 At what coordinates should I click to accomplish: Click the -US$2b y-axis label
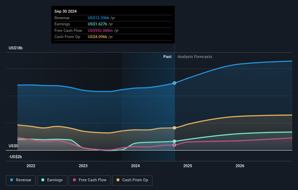(15, 157)
